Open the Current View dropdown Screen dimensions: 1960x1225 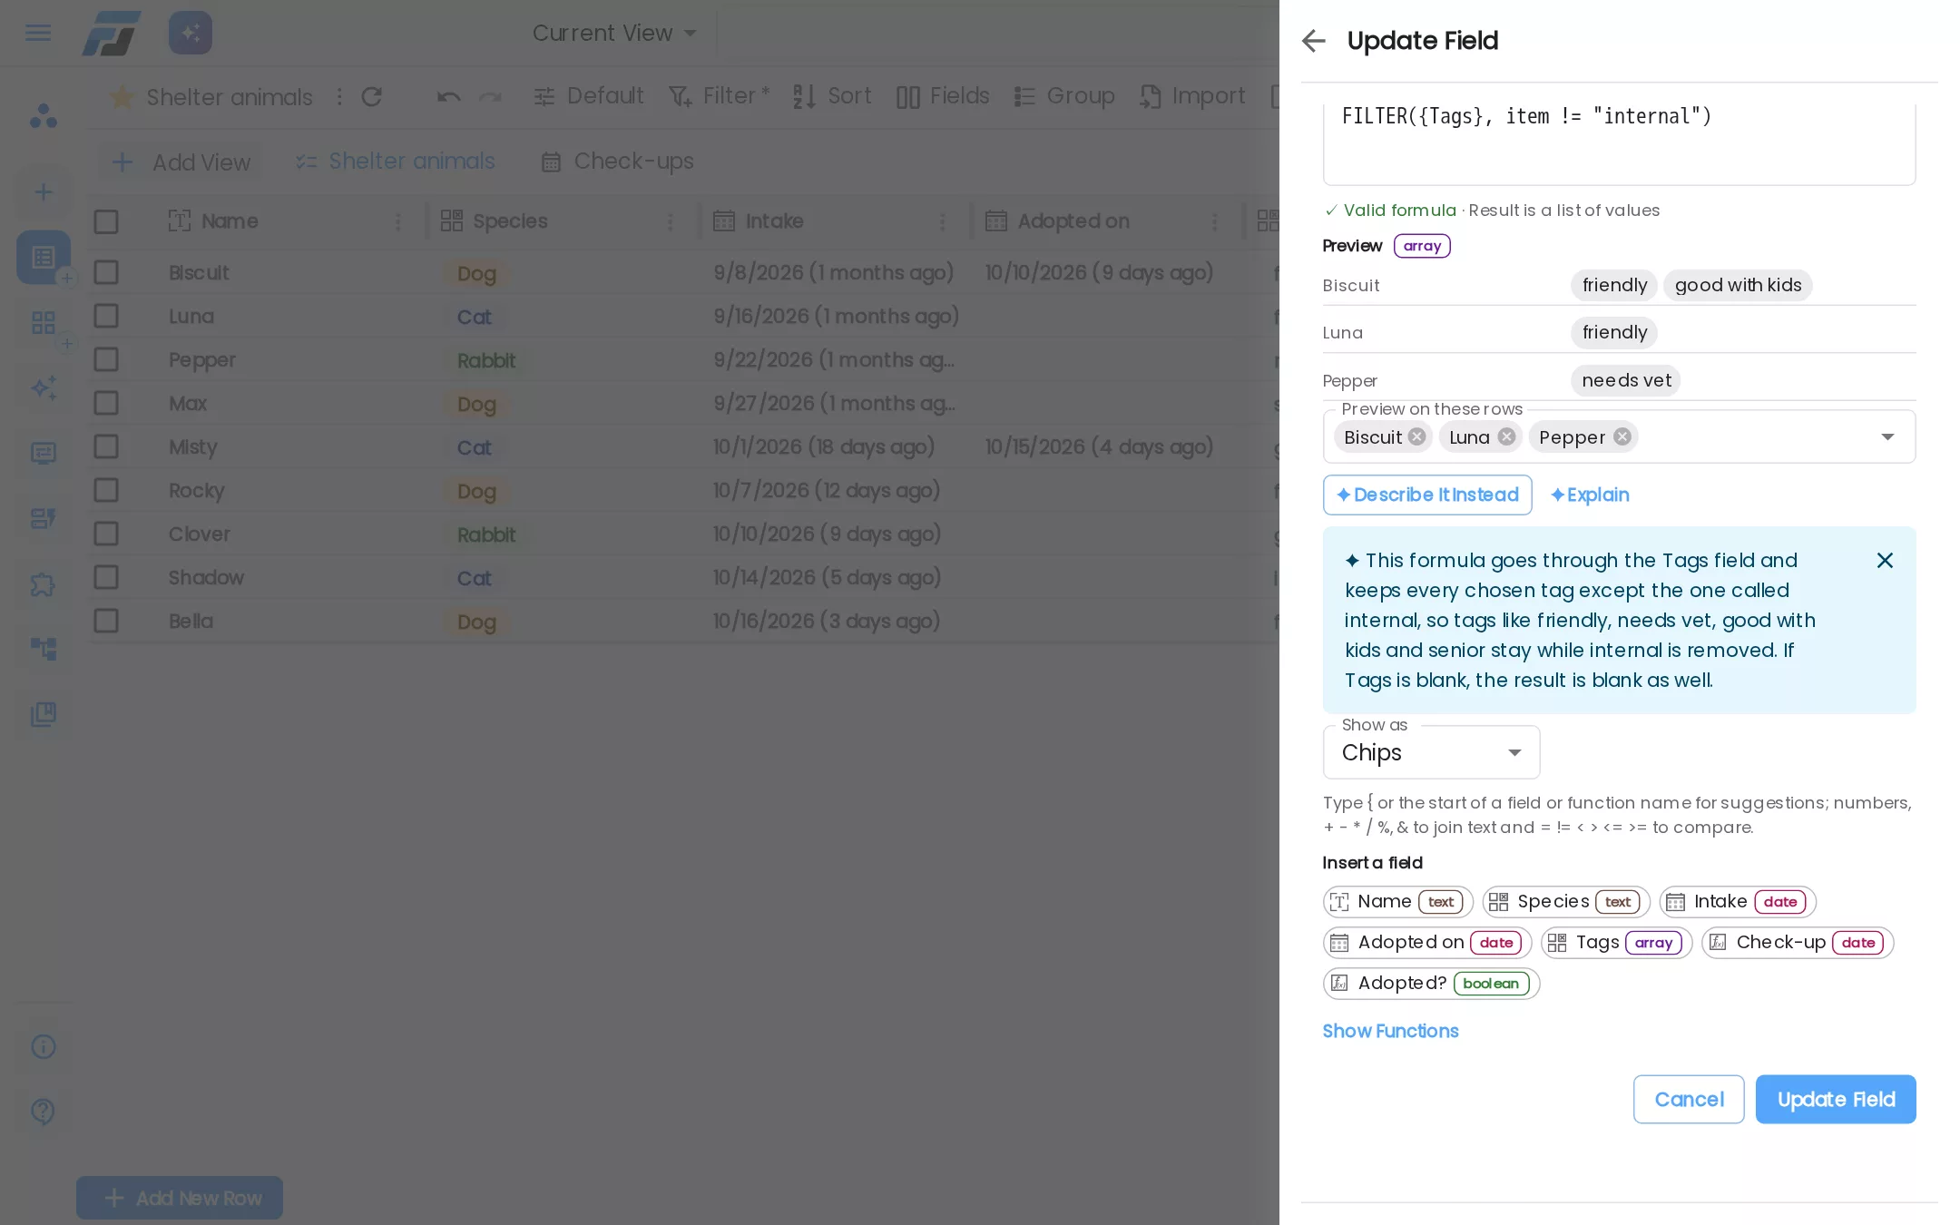(x=614, y=33)
